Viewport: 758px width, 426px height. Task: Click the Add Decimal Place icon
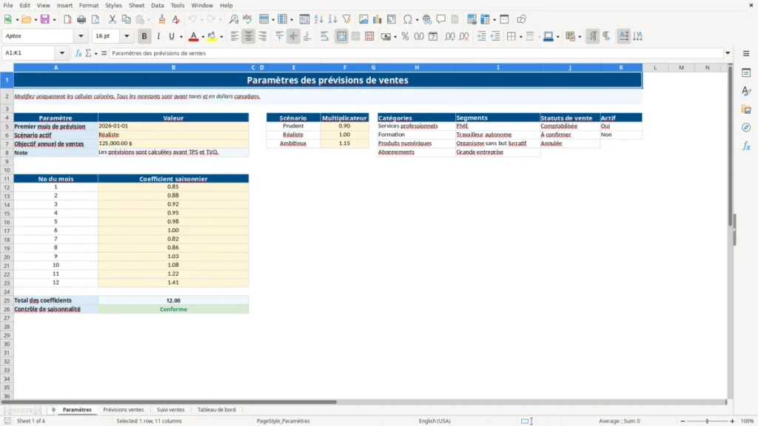[449, 36]
